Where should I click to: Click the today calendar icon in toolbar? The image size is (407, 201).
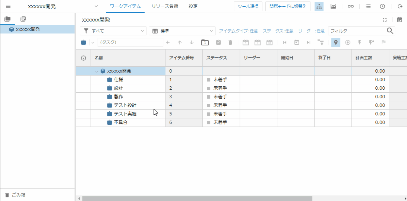297,42
